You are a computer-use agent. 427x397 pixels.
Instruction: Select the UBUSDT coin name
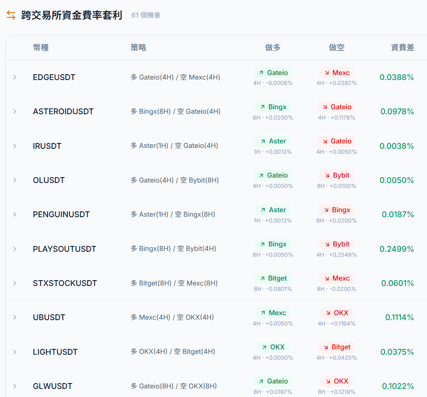click(49, 317)
